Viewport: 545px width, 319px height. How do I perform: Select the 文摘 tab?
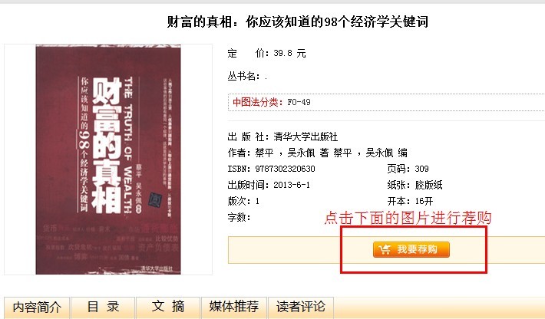click(168, 307)
